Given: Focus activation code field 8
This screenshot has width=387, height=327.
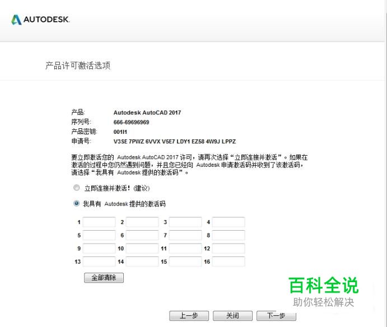Looking at the screenshot, I should (x=229, y=235).
